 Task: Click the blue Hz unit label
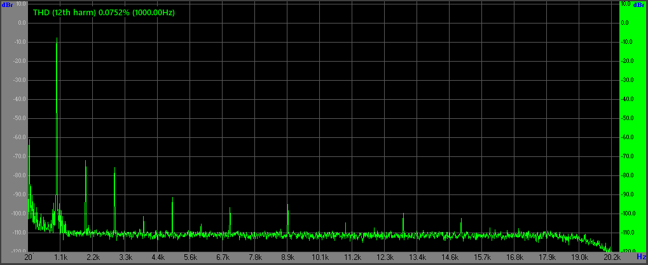pyautogui.click(x=641, y=257)
